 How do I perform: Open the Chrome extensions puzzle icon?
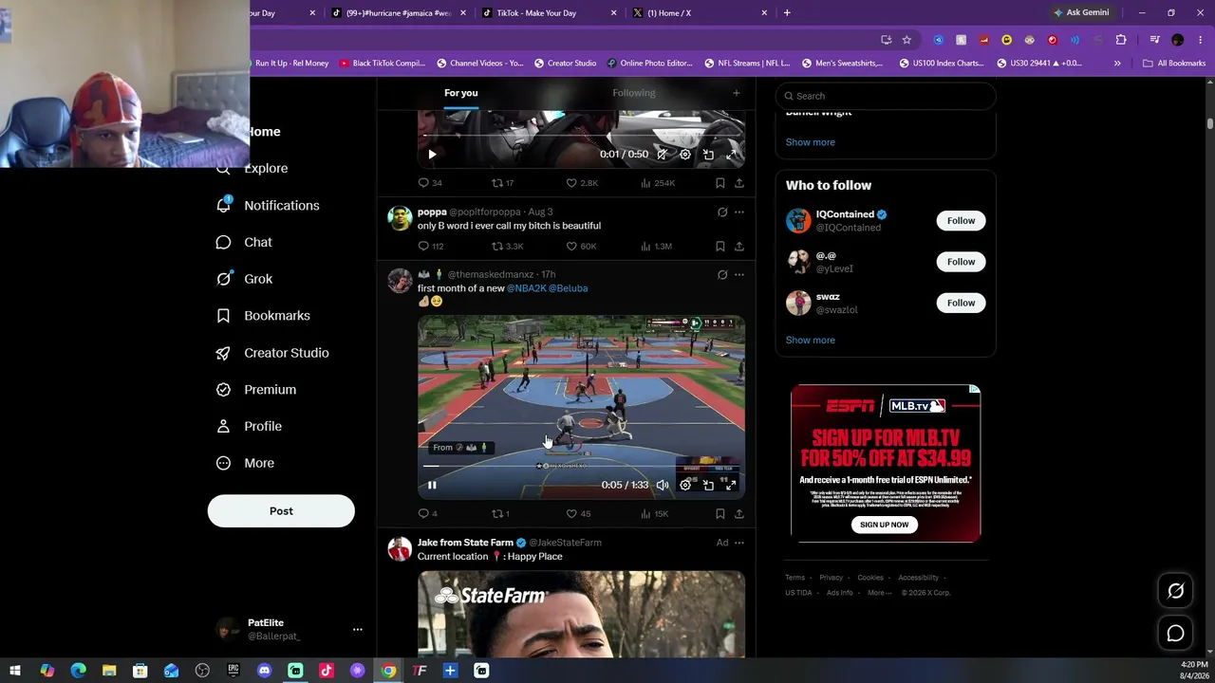(1121, 40)
